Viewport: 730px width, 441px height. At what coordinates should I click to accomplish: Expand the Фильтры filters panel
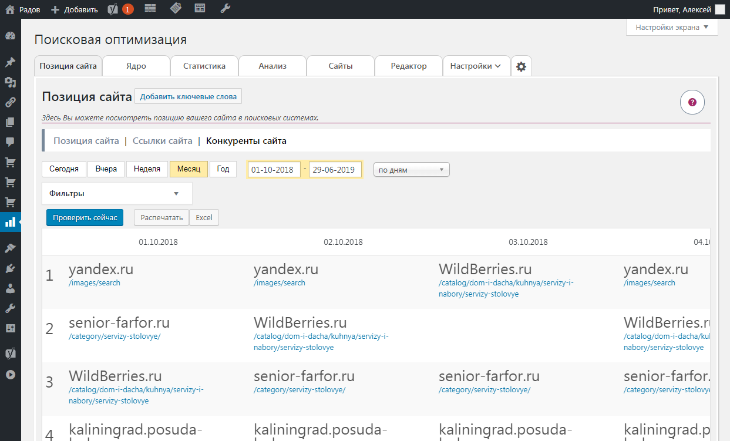(117, 193)
